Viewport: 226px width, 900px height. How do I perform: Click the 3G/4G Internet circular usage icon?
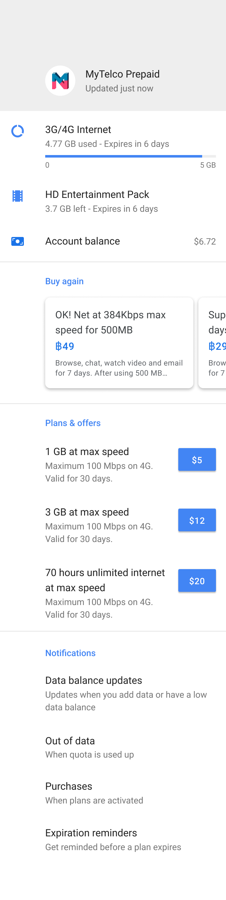click(17, 131)
